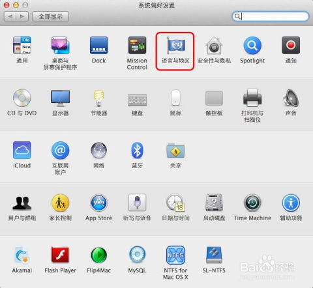Open 节能器 energy saver settings
The image size is (313, 288).
[x=98, y=102]
